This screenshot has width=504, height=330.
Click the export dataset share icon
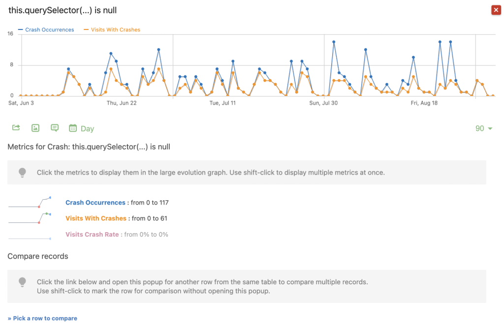tap(16, 128)
